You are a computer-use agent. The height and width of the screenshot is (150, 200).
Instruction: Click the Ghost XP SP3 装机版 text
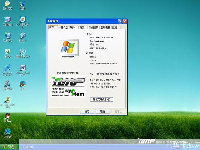[x=104, y=74]
